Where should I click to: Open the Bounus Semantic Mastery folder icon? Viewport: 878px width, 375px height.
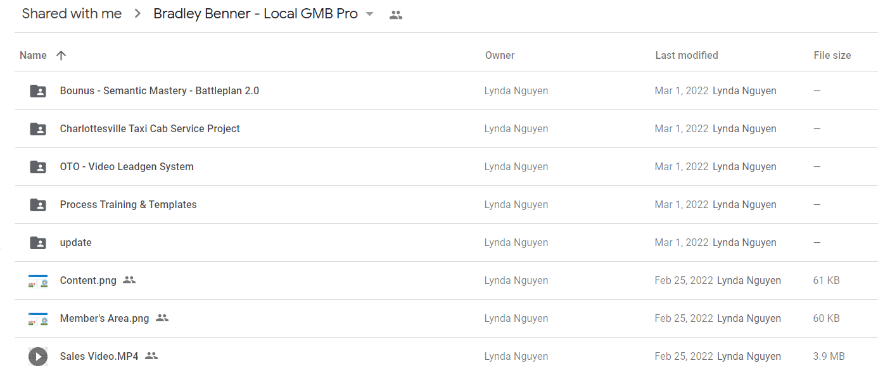coord(38,91)
